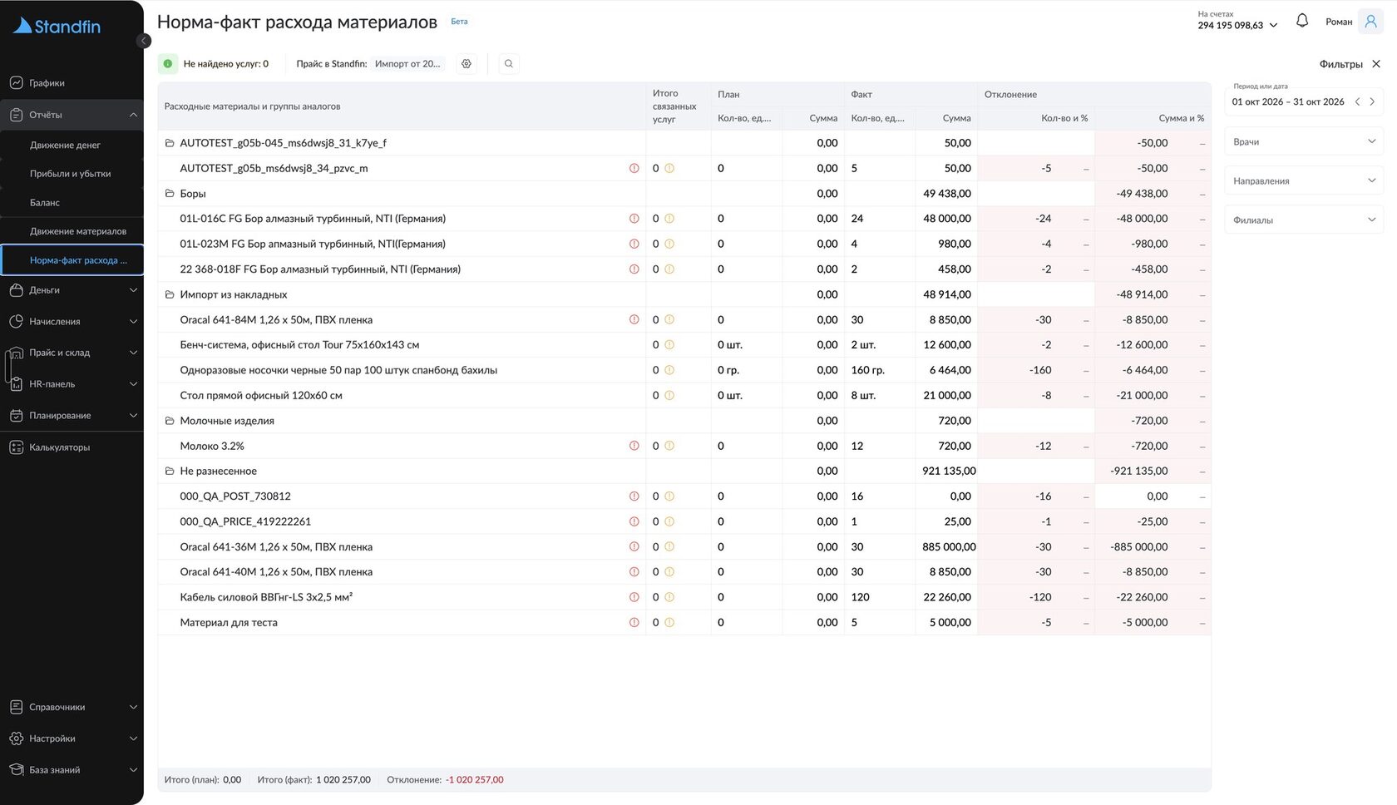
Task: Click folder icon of Боры group
Action: click(x=170, y=194)
